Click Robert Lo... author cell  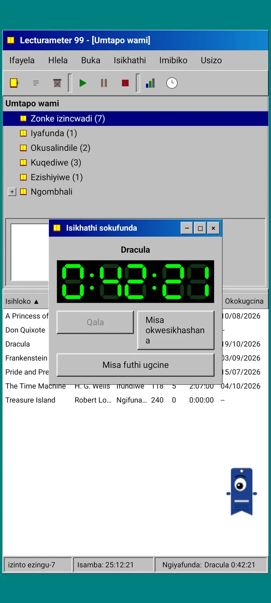(x=93, y=400)
